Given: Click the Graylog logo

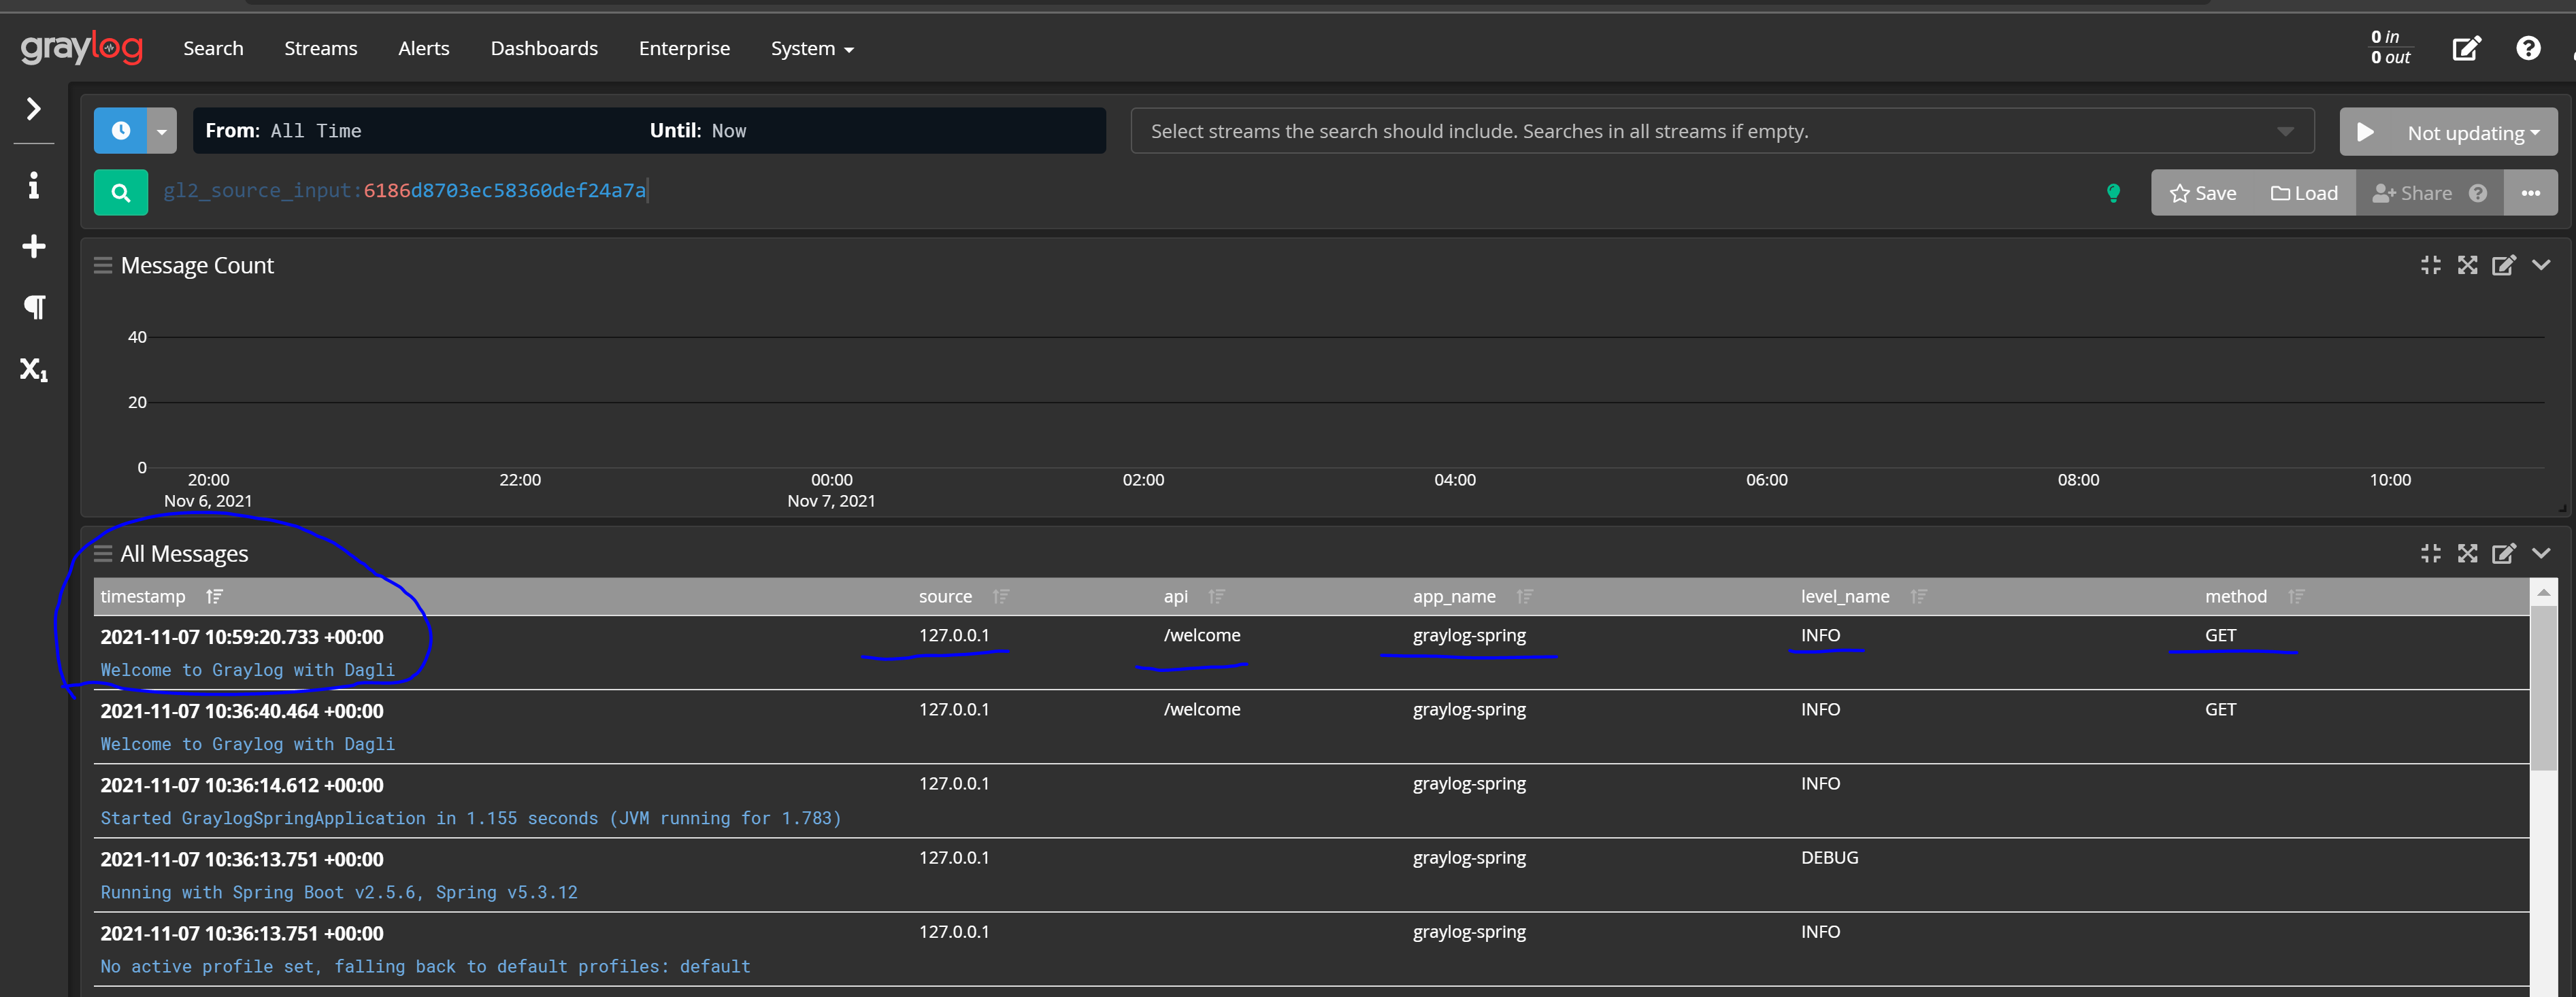Looking at the screenshot, I should [81, 47].
